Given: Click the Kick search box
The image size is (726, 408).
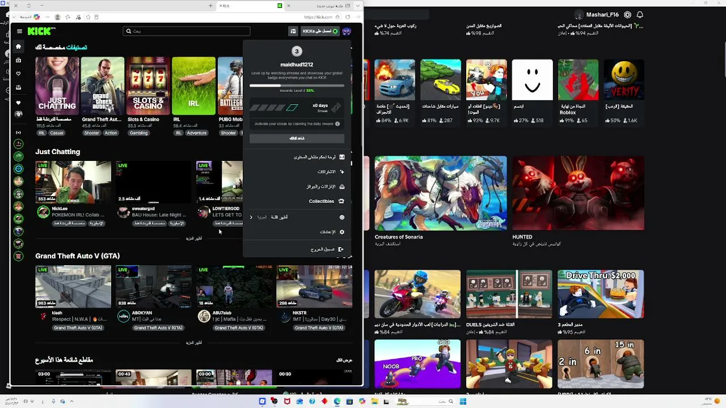Looking at the screenshot, I should pos(187,31).
